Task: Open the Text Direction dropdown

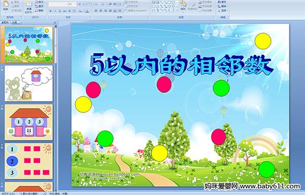Action: pyautogui.click(x=132, y=2)
